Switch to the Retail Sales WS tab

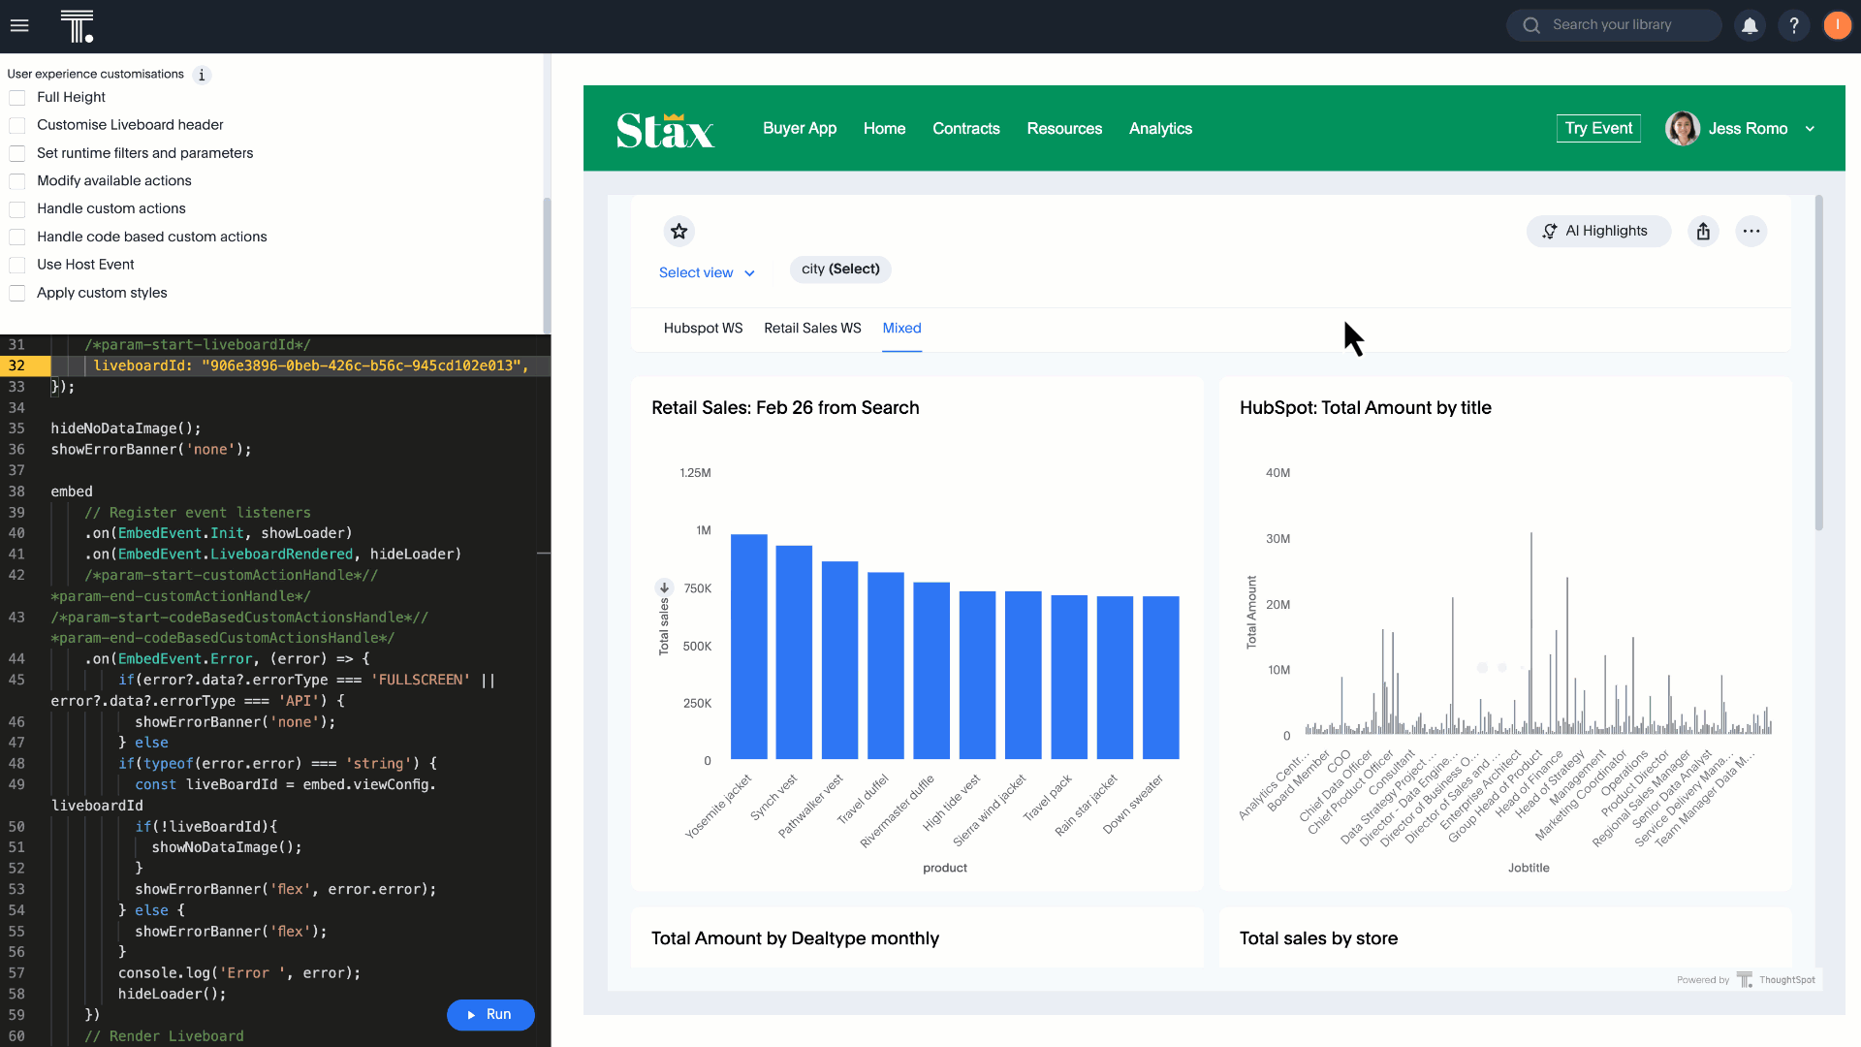pos(812,328)
